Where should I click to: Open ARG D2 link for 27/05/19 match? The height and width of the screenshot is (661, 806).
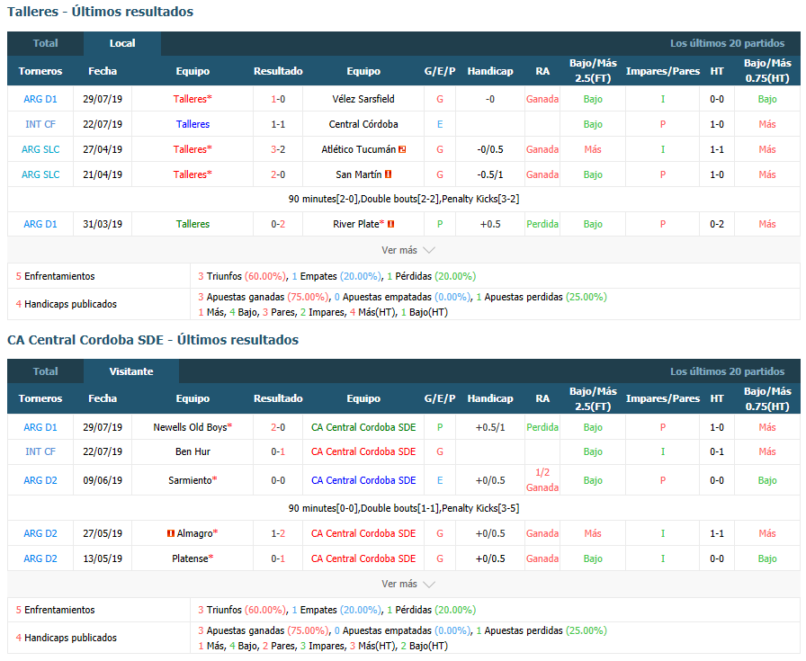coord(40,533)
